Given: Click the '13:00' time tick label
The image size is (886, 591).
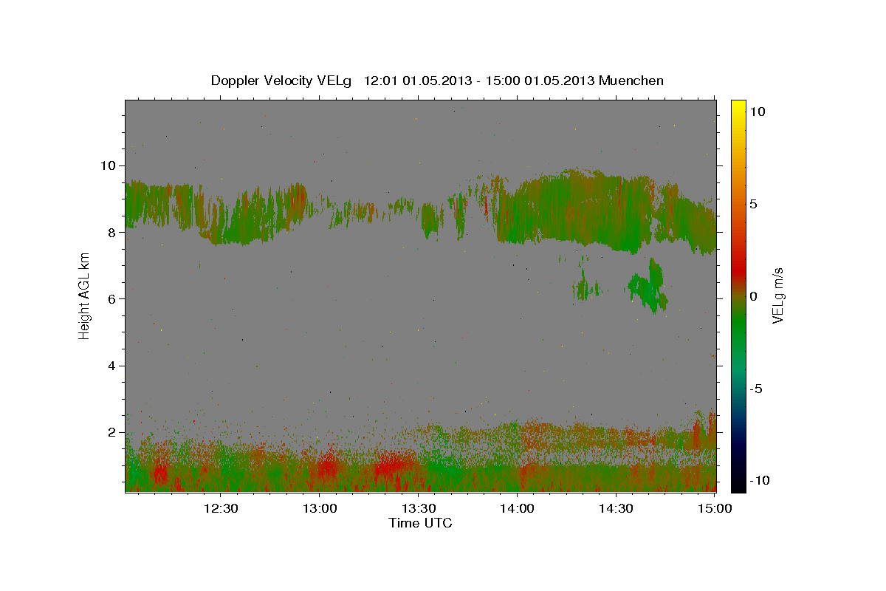Looking at the screenshot, I should point(320,508).
